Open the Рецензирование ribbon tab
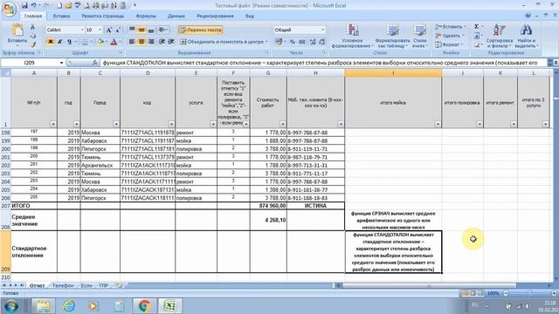Image resolution: width=559 pixels, height=314 pixels. click(215, 16)
